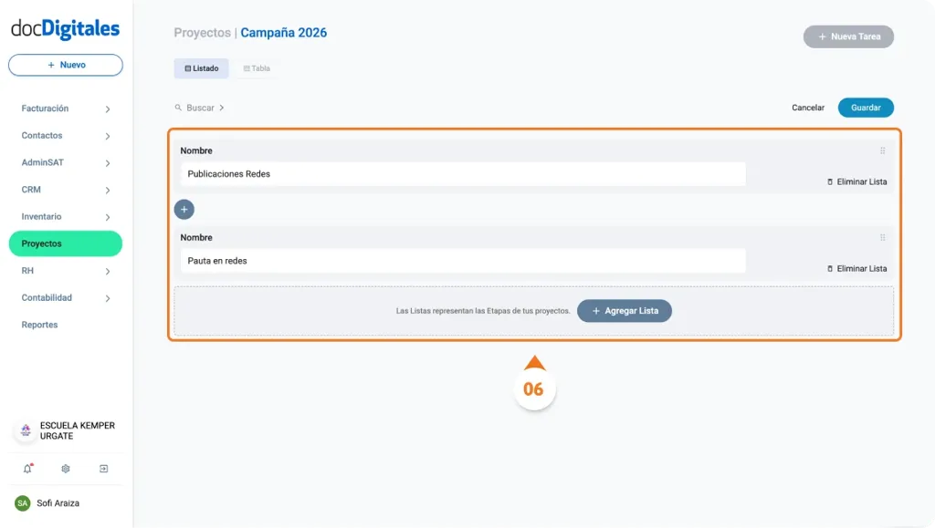
Task: Switch to the Tabla view tab
Action: point(255,67)
